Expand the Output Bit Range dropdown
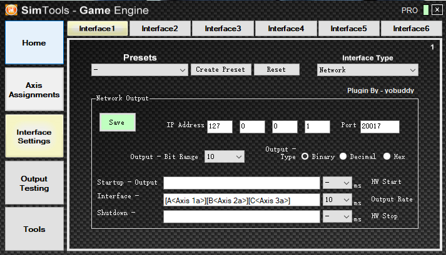446x255 pixels. (225, 156)
